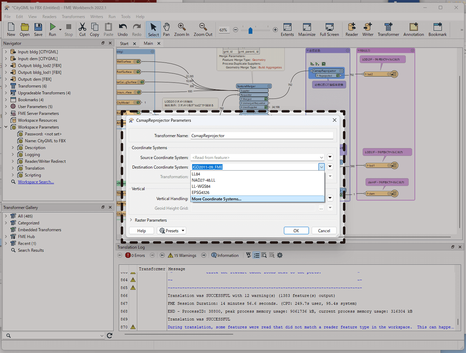Click the Destination Coordinate System text field
466x353 pixels.
pos(254,167)
